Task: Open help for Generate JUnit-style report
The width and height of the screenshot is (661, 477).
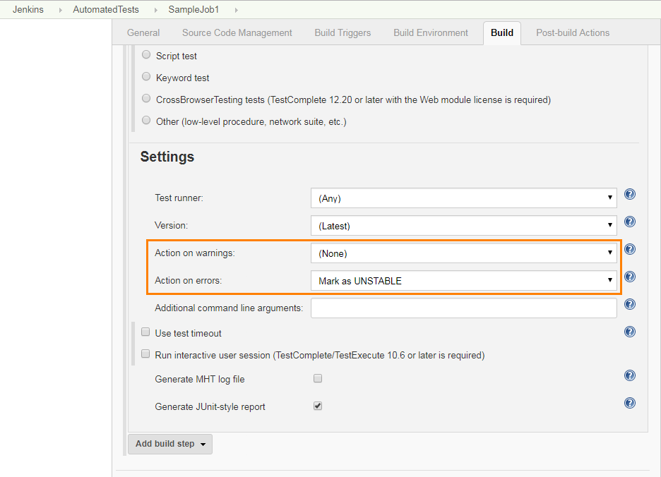Action: click(630, 403)
